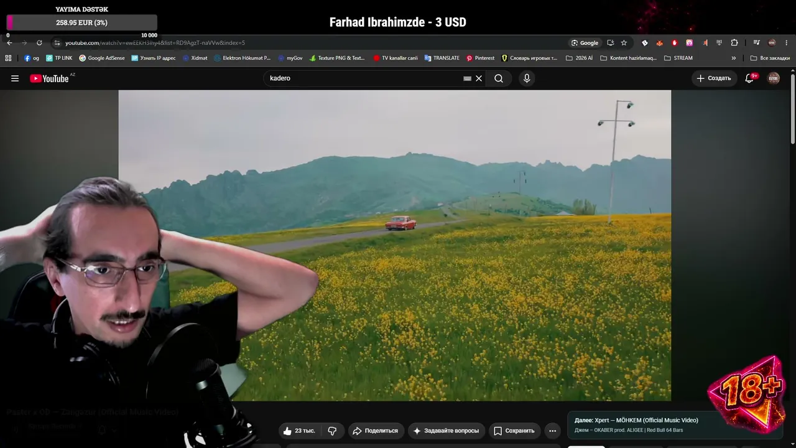Image resolution: width=796 pixels, height=448 pixels.
Task: Show hidden bookmarks with the chevron
Action: tap(734, 58)
